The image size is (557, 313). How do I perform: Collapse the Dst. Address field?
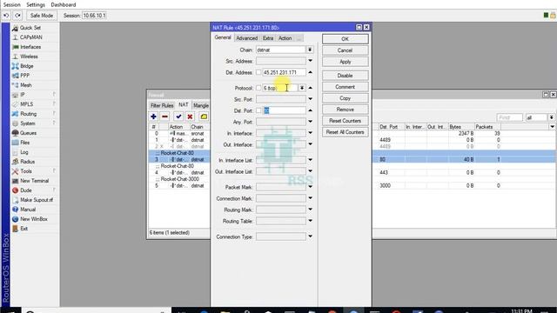coord(310,72)
